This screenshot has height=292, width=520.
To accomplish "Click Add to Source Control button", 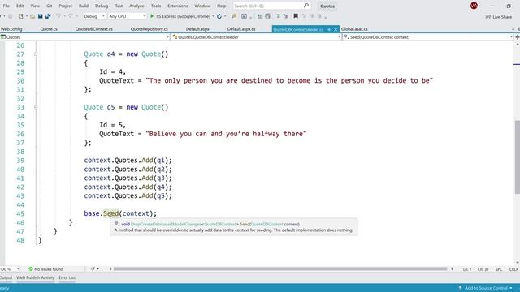I will [x=486, y=288].
